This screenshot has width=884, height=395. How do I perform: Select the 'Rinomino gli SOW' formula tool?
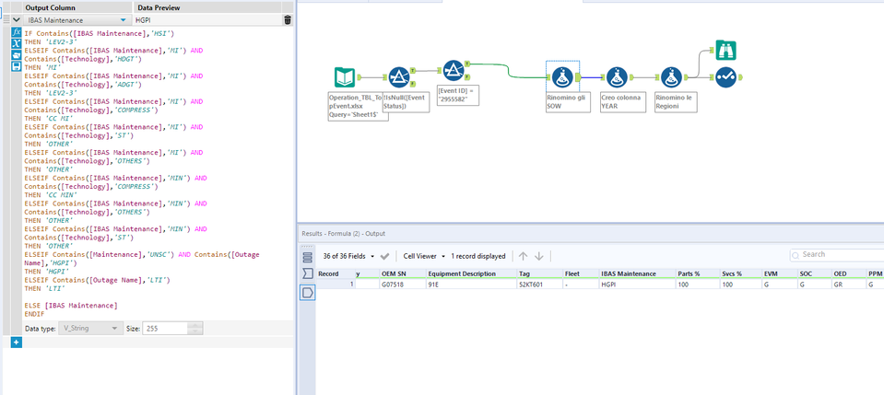(x=561, y=77)
